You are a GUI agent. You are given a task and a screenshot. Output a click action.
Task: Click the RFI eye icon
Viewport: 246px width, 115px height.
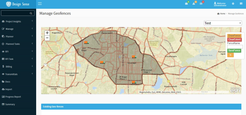coord(3,52)
